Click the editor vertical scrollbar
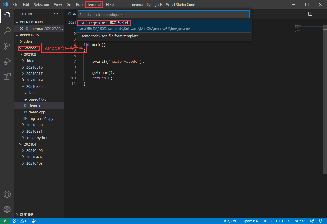Screen dimensions: 327x224 (x=325, y=100)
